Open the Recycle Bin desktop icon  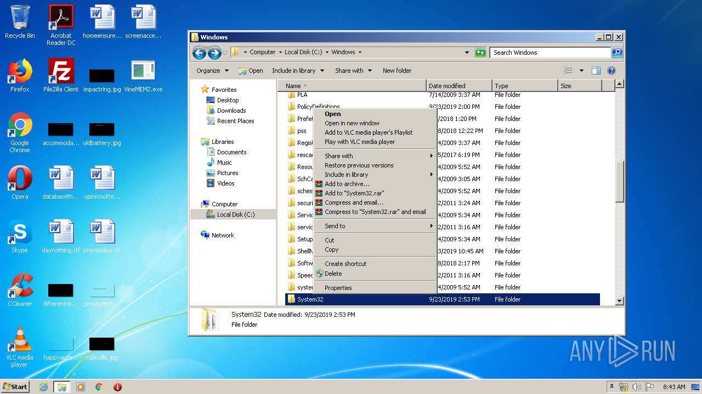[20, 22]
